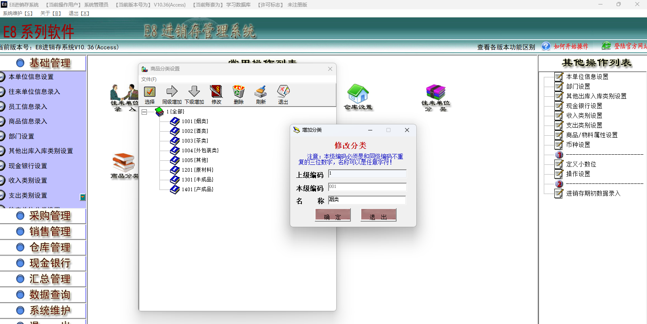Open the 如何开始操作 help link

[x=571, y=47]
